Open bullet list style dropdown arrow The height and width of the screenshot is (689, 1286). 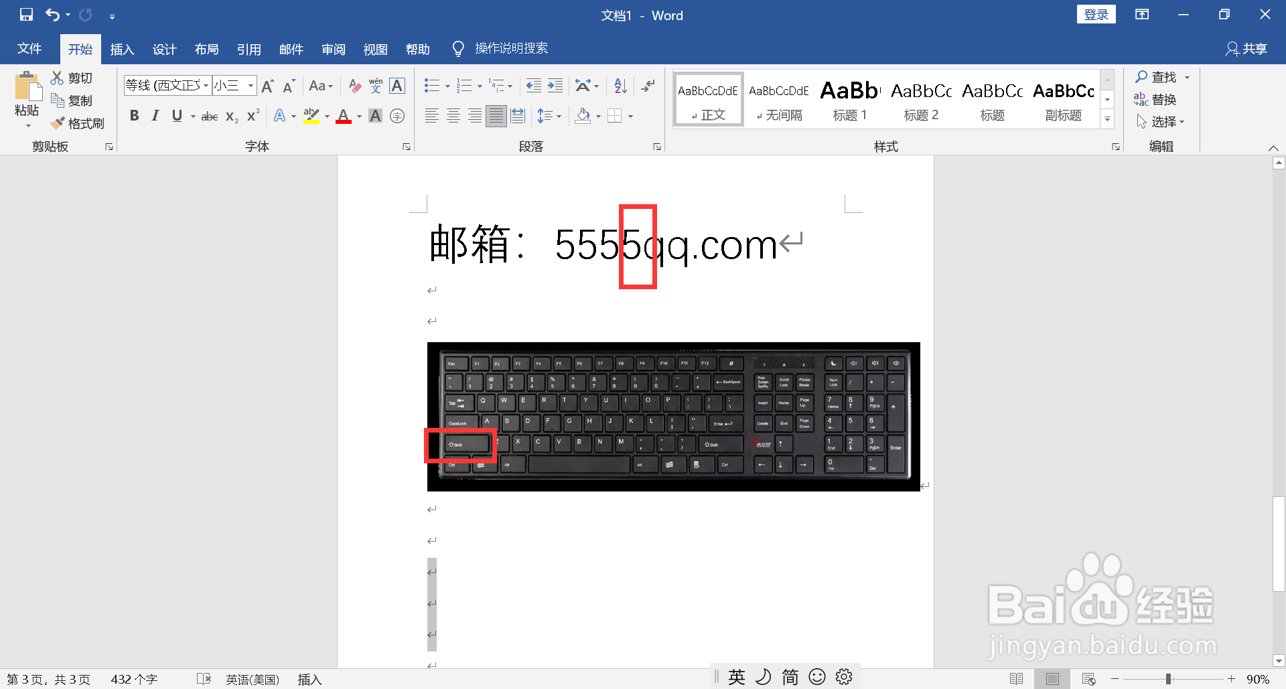[447, 86]
